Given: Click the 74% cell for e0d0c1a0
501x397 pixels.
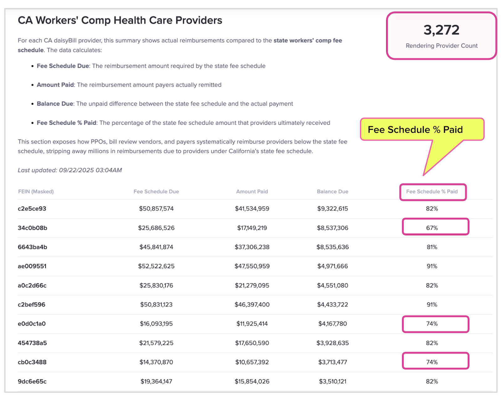Looking at the screenshot, I should click(432, 324).
